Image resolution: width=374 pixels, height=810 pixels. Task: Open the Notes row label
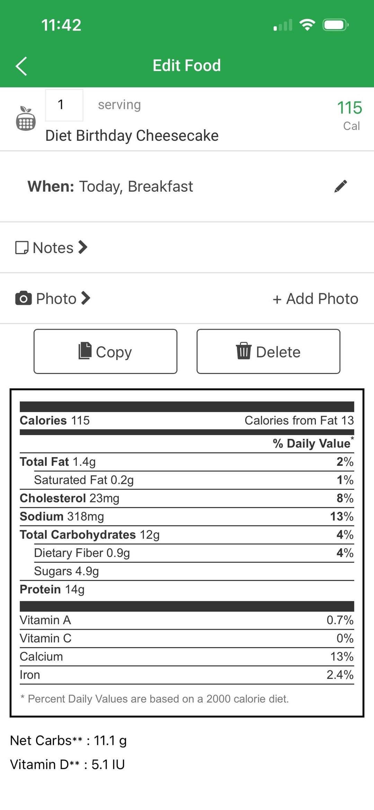pyautogui.click(x=53, y=248)
